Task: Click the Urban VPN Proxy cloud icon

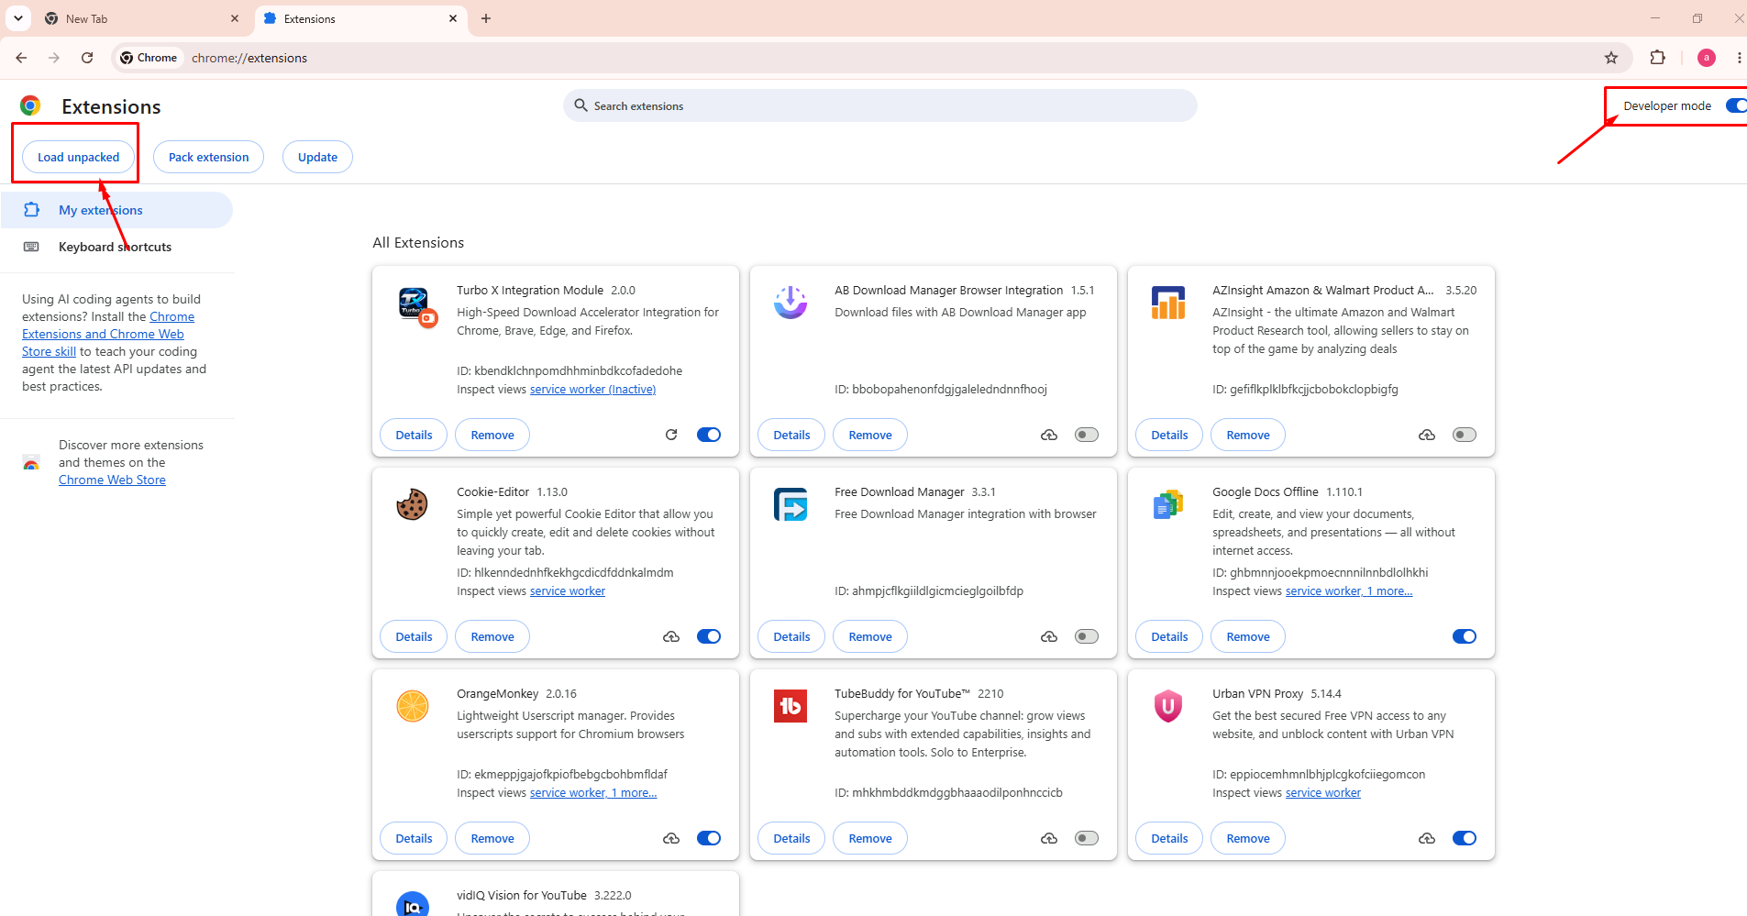Action: click(1427, 838)
